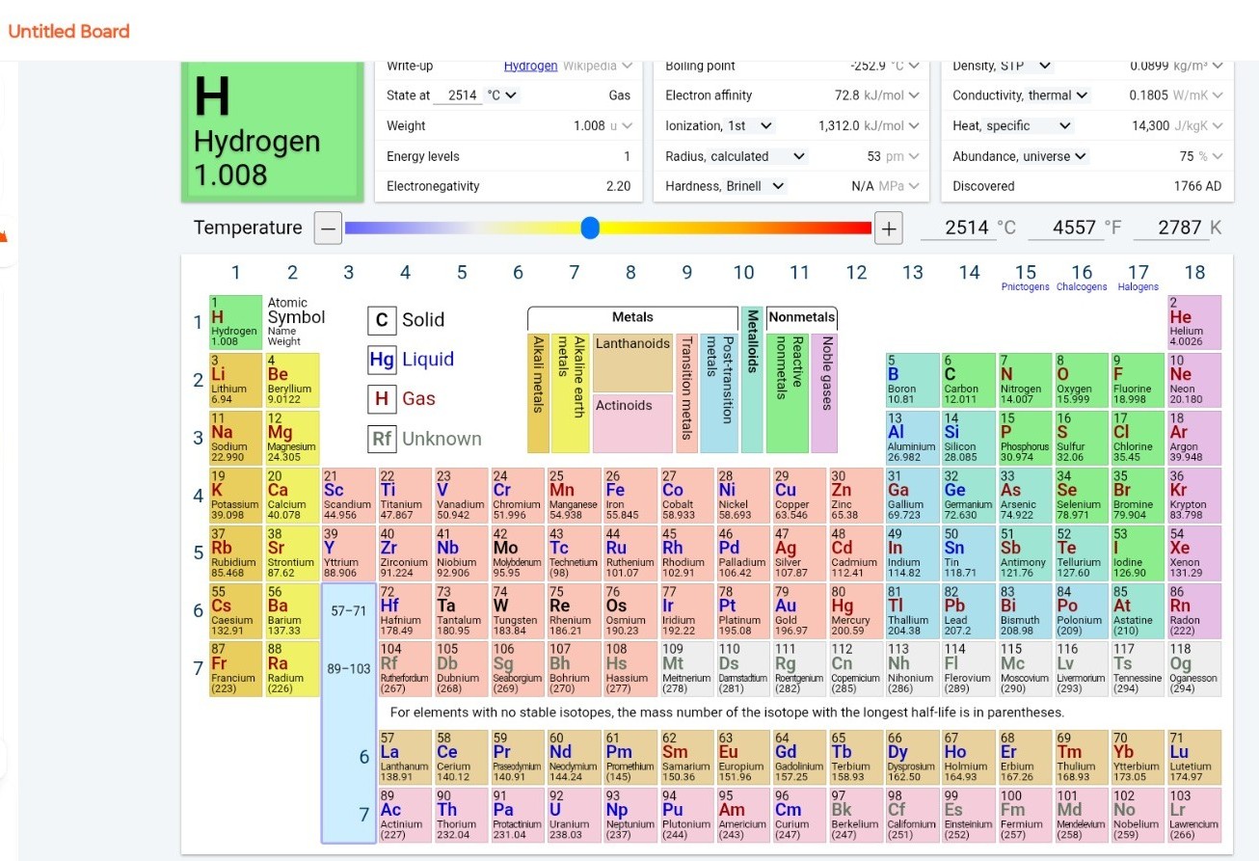This screenshot has width=1259, height=861.
Task: Select the Mercury (Hg) element cell
Action: (x=856, y=611)
